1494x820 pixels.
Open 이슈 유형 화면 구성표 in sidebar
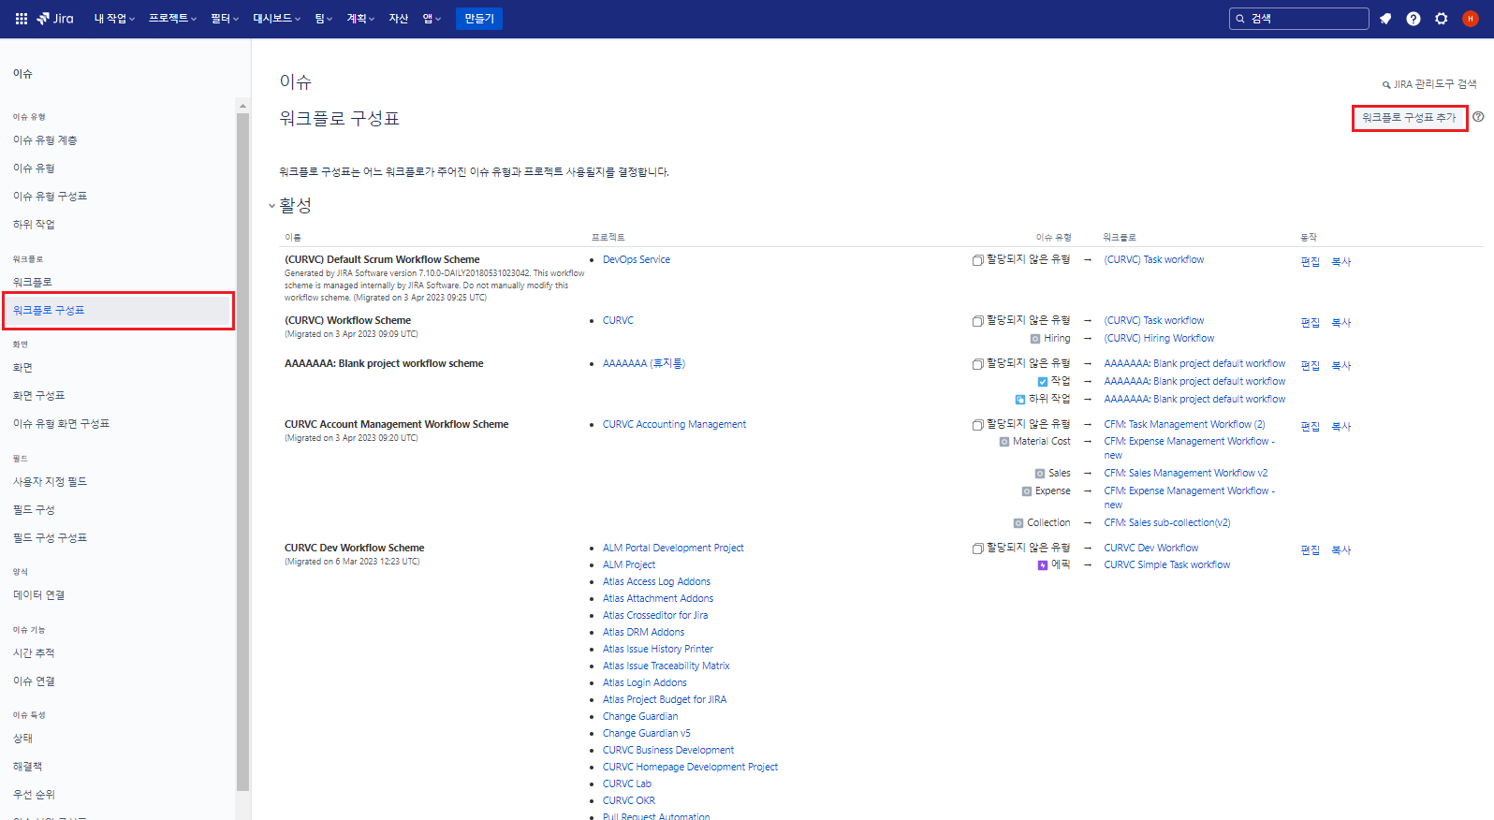click(61, 424)
